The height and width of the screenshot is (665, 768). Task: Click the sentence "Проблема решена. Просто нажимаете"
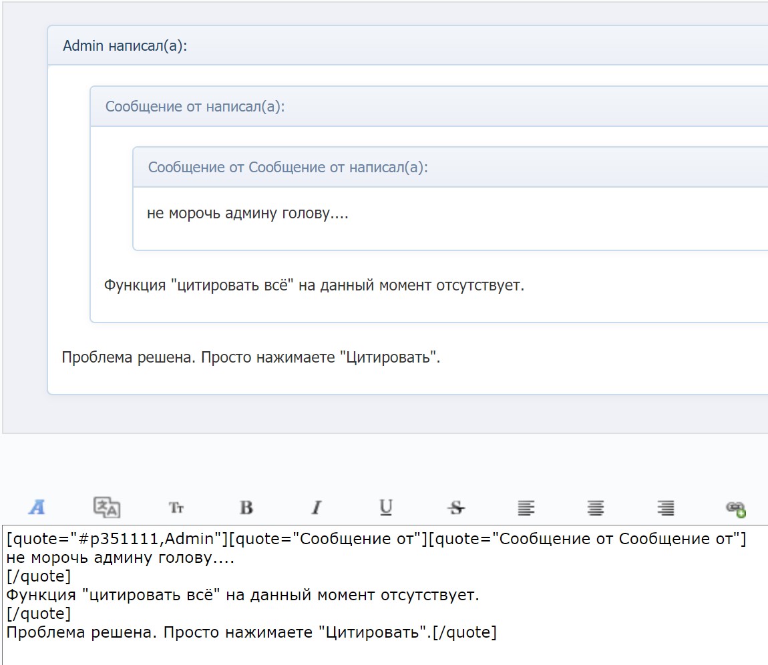tap(198, 357)
